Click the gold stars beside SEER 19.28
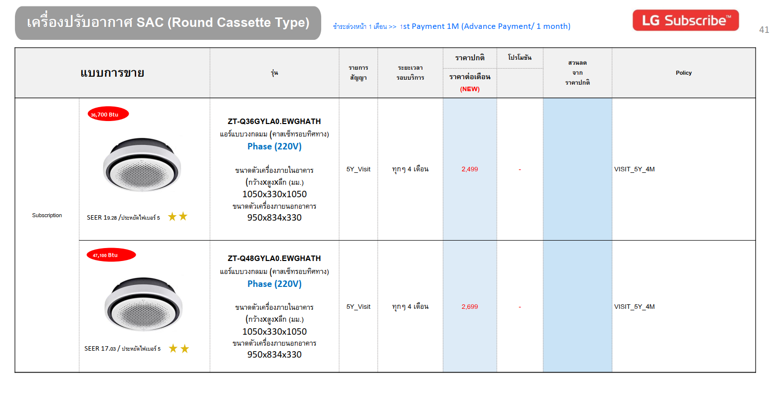 click(x=178, y=217)
